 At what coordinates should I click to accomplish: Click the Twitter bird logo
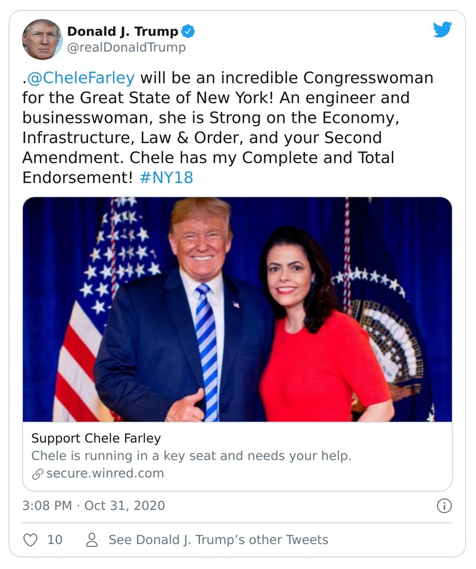(x=443, y=29)
